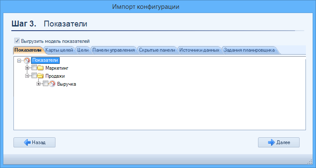This screenshot has height=168, width=316.
Task: Check the Маркетинг folder checkbox
Action: tap(34, 68)
